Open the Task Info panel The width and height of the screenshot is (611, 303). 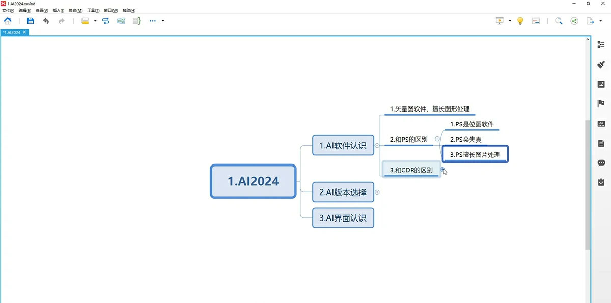pyautogui.click(x=601, y=182)
